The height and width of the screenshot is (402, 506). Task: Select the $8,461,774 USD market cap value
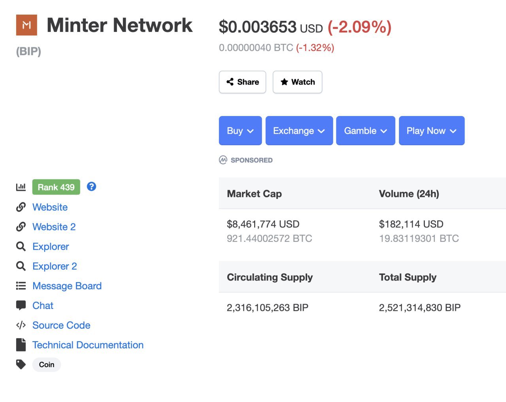(263, 224)
